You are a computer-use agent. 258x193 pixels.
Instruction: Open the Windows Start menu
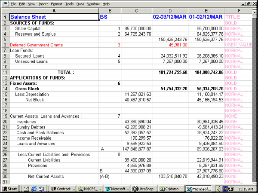[x=9, y=189]
